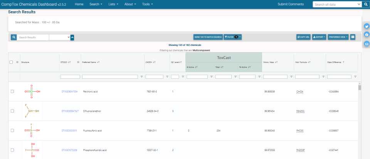Sort by QC Level column arrows
370x159 pixels.
[x=180, y=62]
